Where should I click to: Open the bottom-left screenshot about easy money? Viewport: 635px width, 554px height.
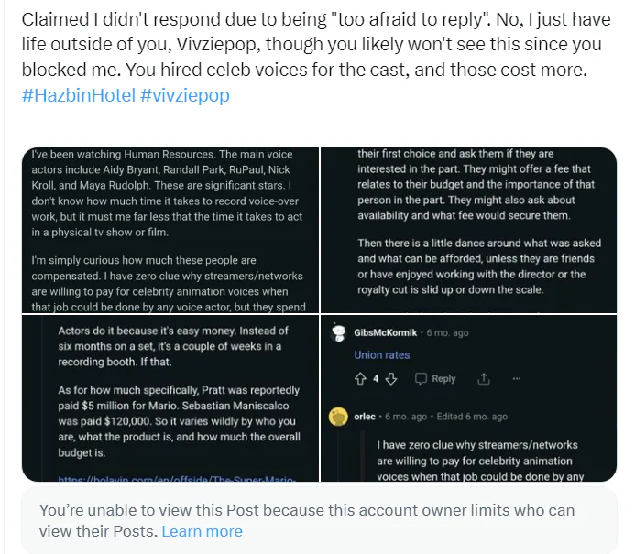click(x=170, y=397)
